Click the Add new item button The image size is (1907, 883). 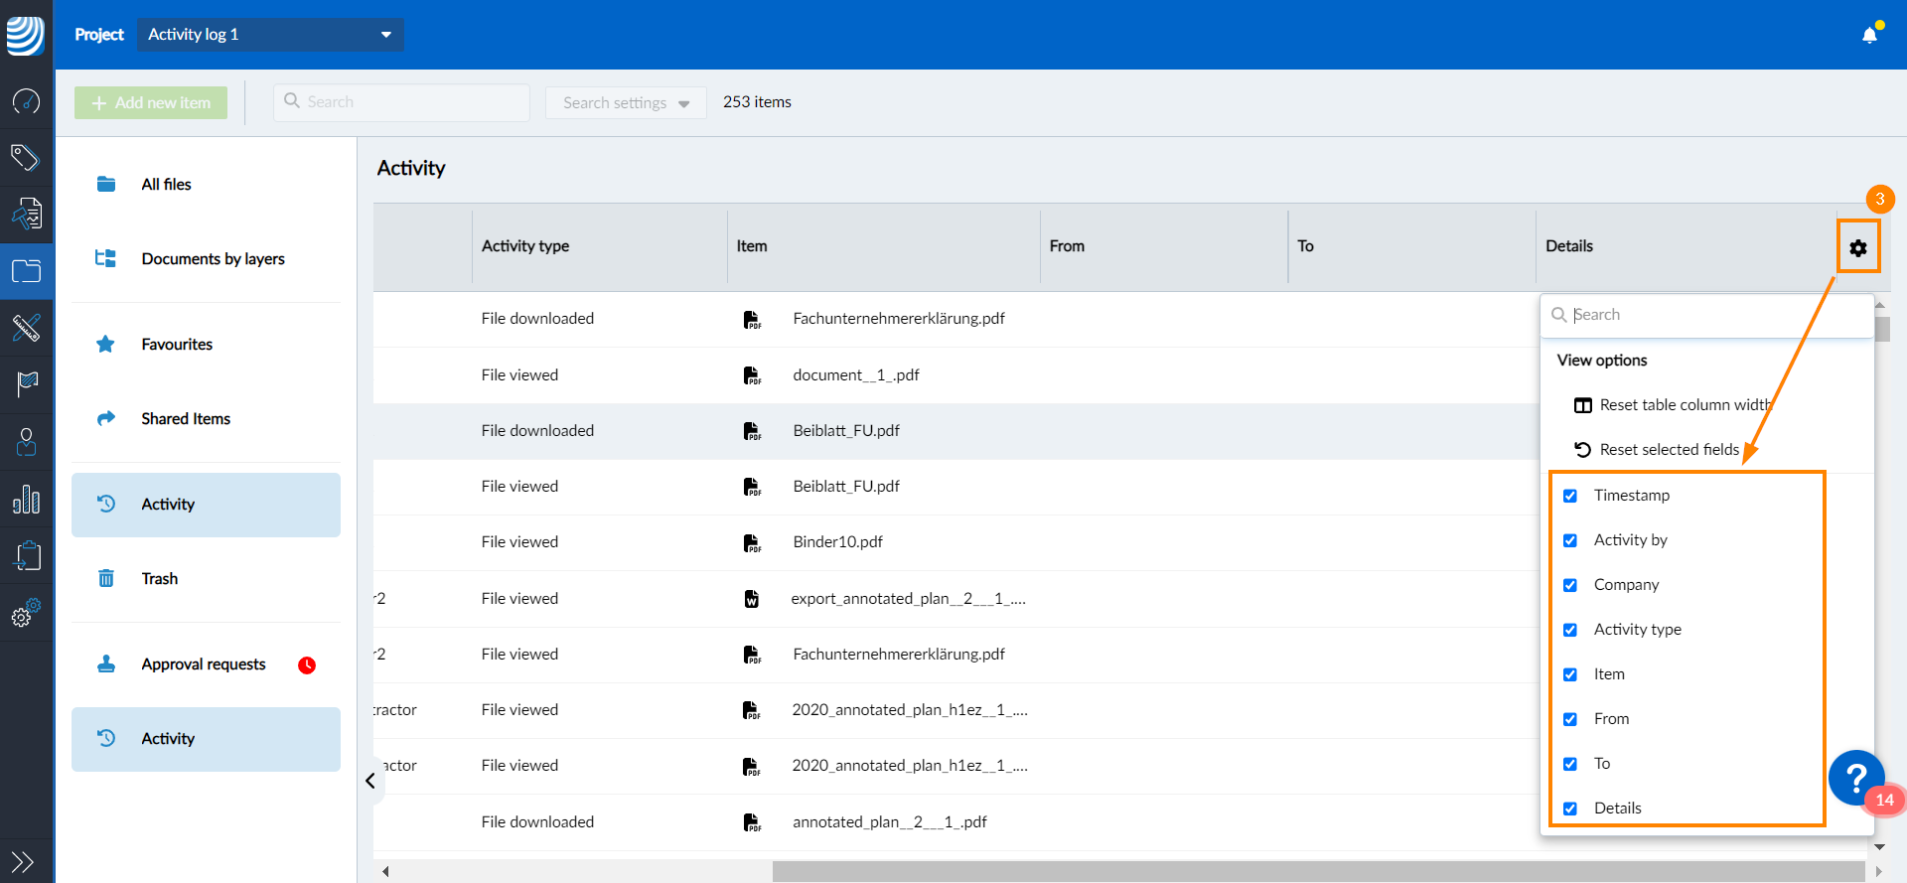tap(151, 102)
